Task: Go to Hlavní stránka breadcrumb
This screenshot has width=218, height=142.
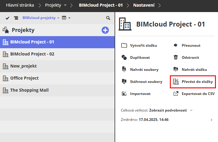Action: click(x=20, y=5)
